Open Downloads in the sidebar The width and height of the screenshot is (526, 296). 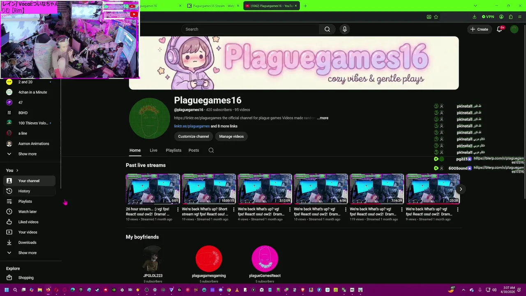pos(29,243)
